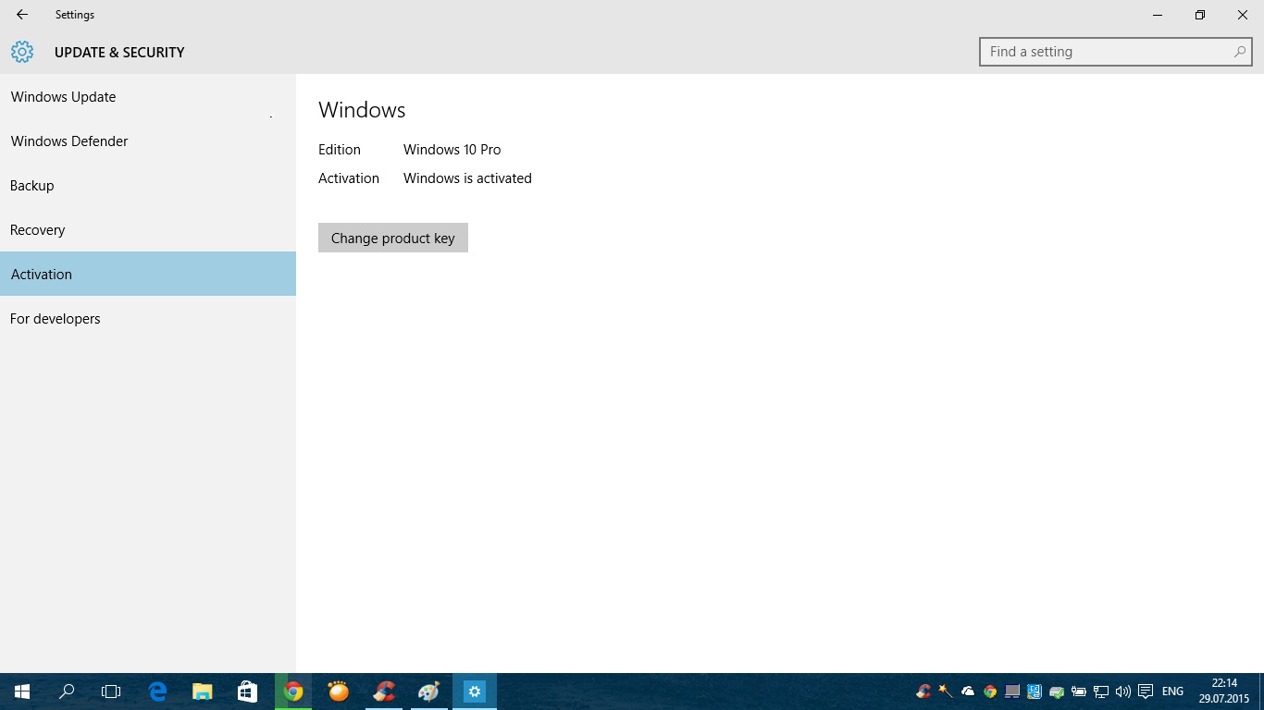Click the paint palette taskbar app

(x=428, y=692)
